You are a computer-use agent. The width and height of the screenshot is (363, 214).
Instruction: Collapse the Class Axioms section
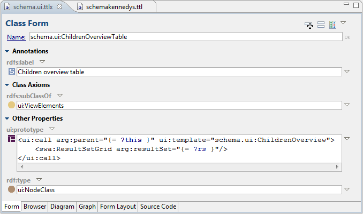(7, 85)
